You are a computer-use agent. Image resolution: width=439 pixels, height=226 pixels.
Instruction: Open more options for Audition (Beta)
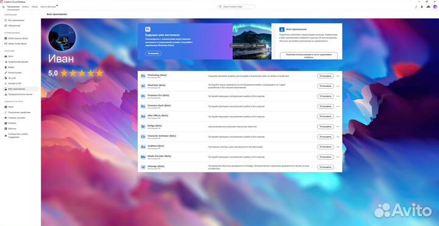[x=338, y=147]
